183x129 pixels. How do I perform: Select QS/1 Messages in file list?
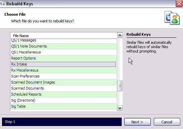point(63,40)
